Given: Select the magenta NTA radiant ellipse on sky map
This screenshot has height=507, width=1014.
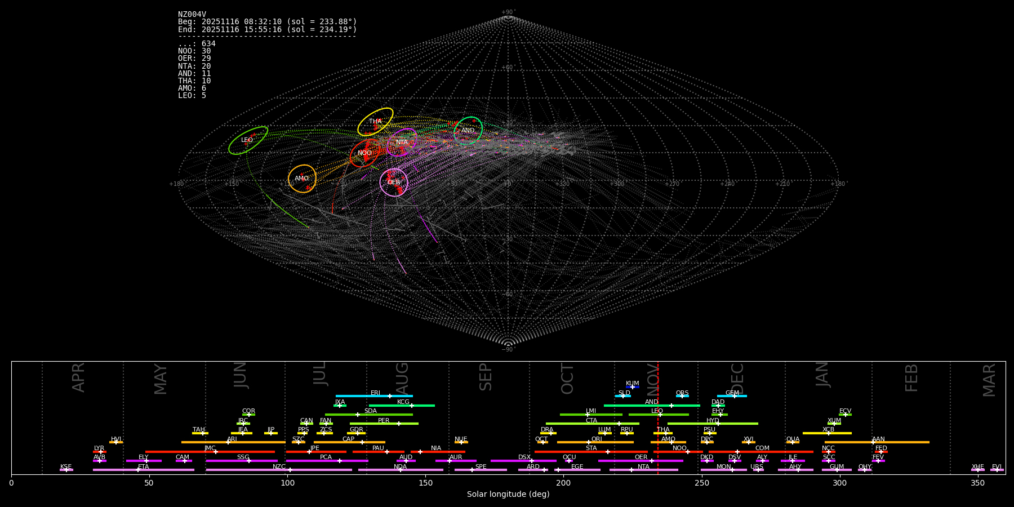Looking at the screenshot, I should pyautogui.click(x=402, y=142).
